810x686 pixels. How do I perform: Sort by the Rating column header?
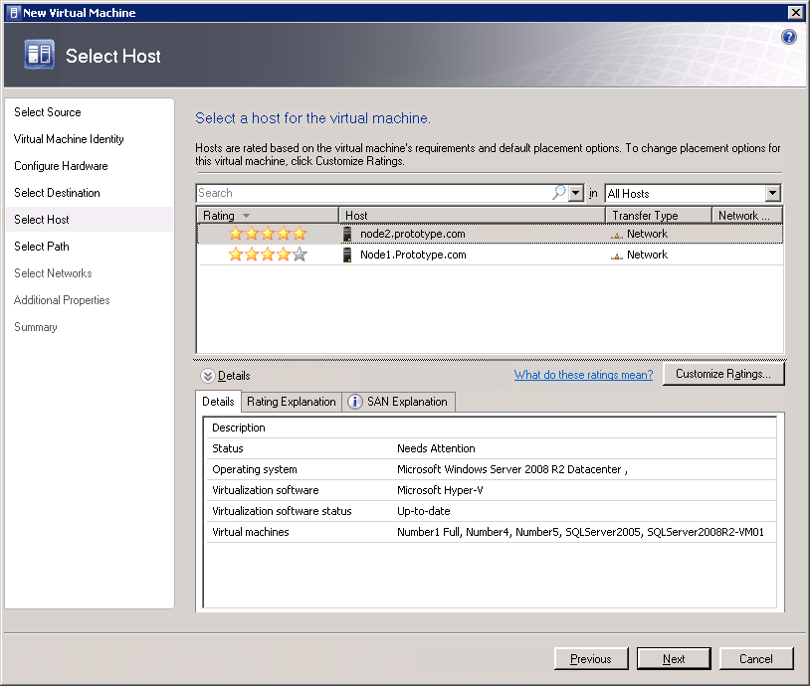coord(267,216)
